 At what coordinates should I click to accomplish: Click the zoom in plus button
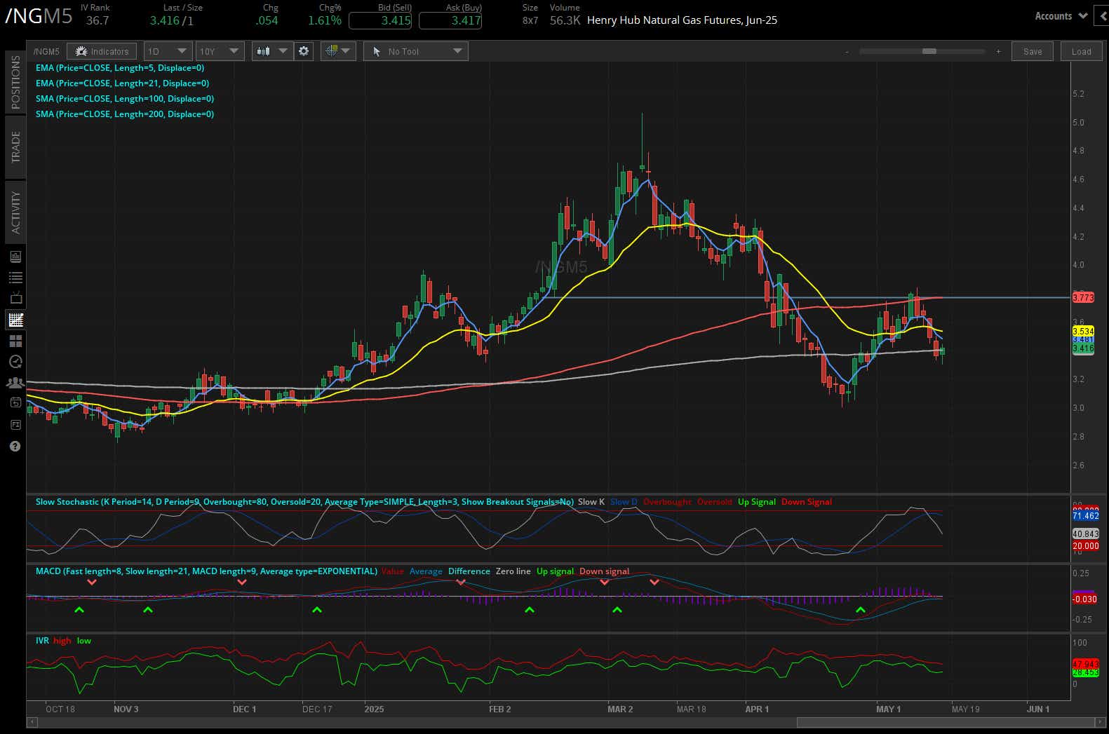998,51
